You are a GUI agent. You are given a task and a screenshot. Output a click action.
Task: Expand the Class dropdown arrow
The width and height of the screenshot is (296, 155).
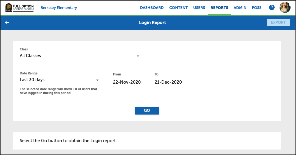(138, 56)
